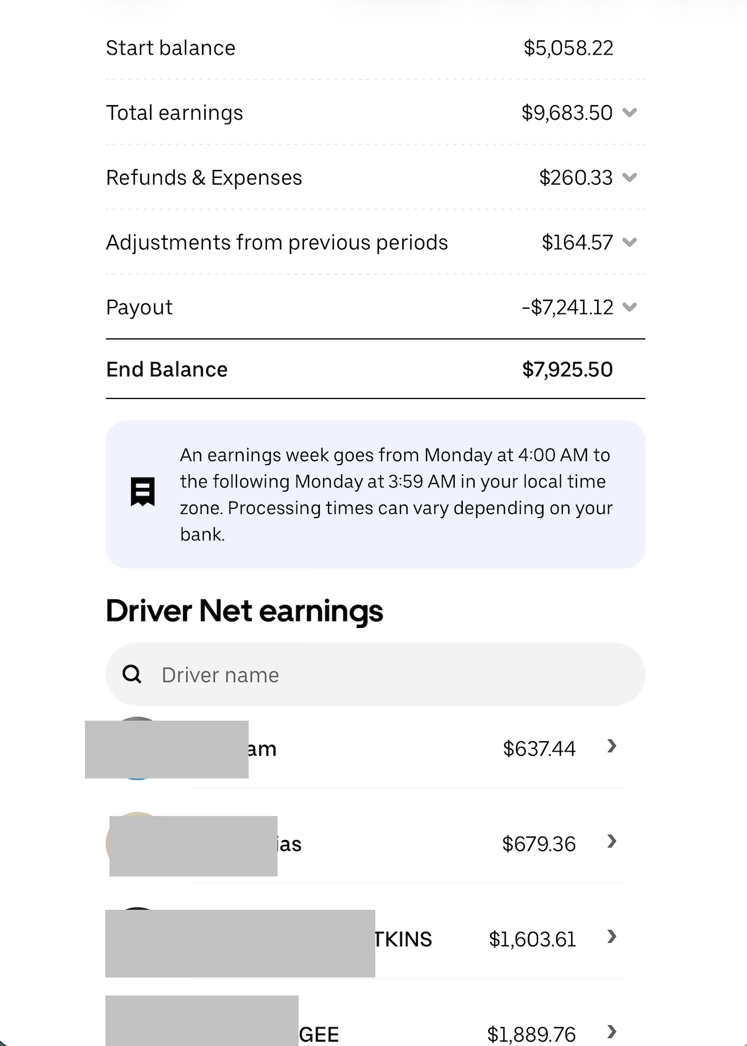Viewport: 747px width, 1046px height.
Task: Expand the Payout details chevron
Action: click(x=629, y=307)
